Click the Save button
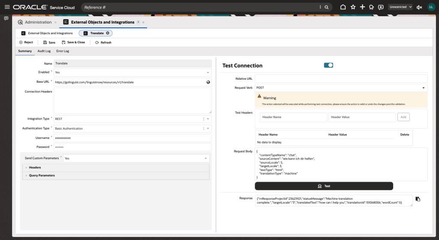The image size is (439, 240). click(x=49, y=42)
